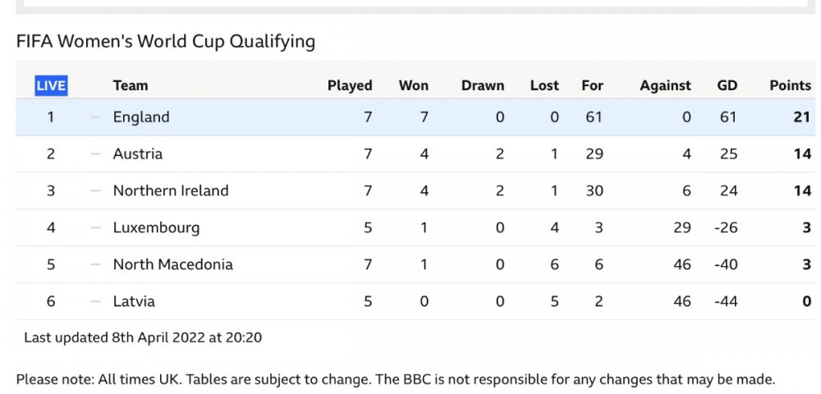Select the Austria team name
The height and width of the screenshot is (394, 821).
pos(138,154)
